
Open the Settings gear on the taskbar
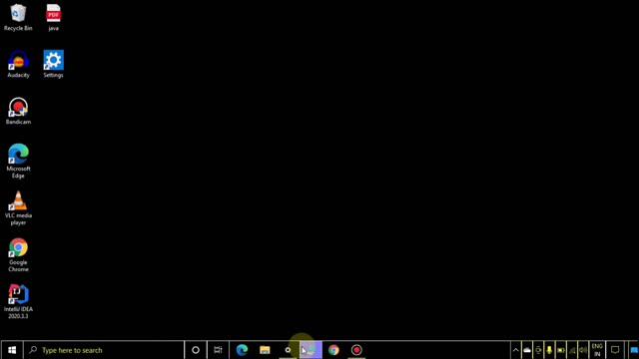[x=288, y=350]
